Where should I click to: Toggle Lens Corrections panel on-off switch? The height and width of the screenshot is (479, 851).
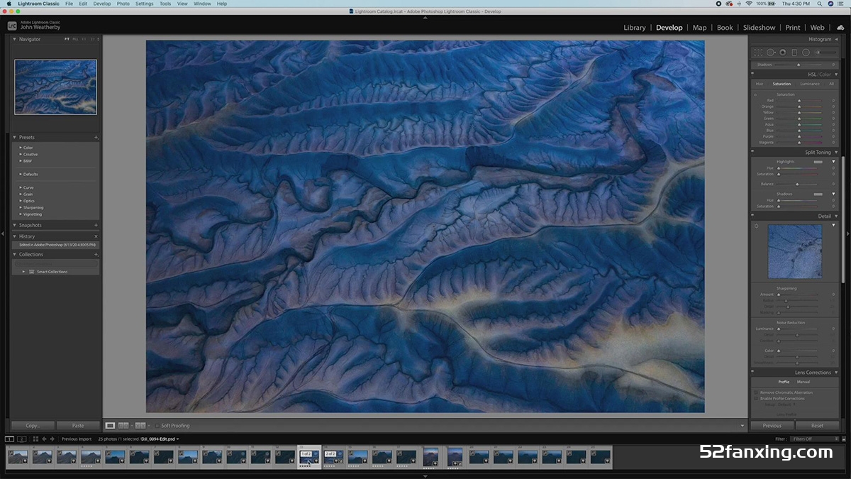(x=752, y=373)
